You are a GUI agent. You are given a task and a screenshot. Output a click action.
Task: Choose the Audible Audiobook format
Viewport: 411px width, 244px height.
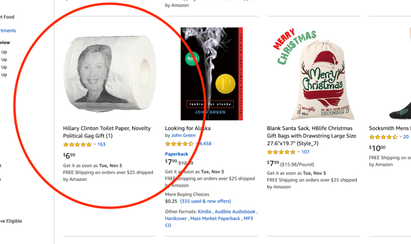(x=235, y=211)
